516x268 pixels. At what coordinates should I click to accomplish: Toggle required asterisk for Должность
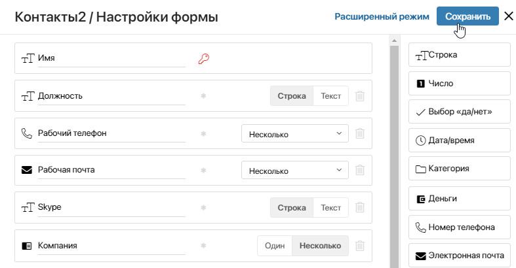(203, 96)
